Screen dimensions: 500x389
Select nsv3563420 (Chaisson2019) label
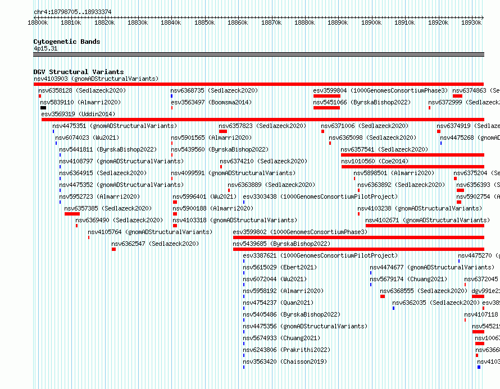[285, 361]
